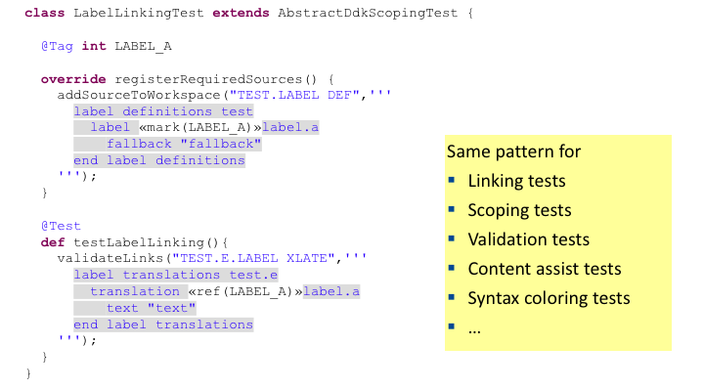Click the validateLinks call
This screenshot has height=389, width=704.
pyautogui.click(x=110, y=258)
